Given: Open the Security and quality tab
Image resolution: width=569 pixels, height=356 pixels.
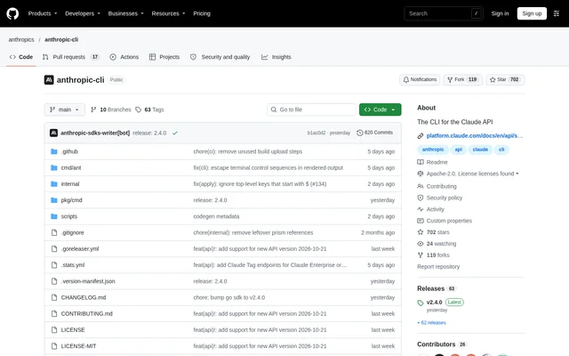Looking at the screenshot, I should (x=220, y=57).
